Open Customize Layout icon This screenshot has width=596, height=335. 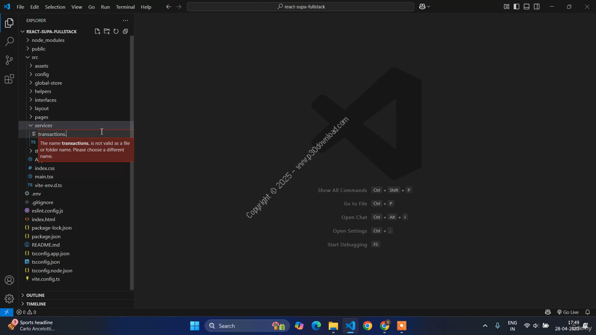point(506,7)
